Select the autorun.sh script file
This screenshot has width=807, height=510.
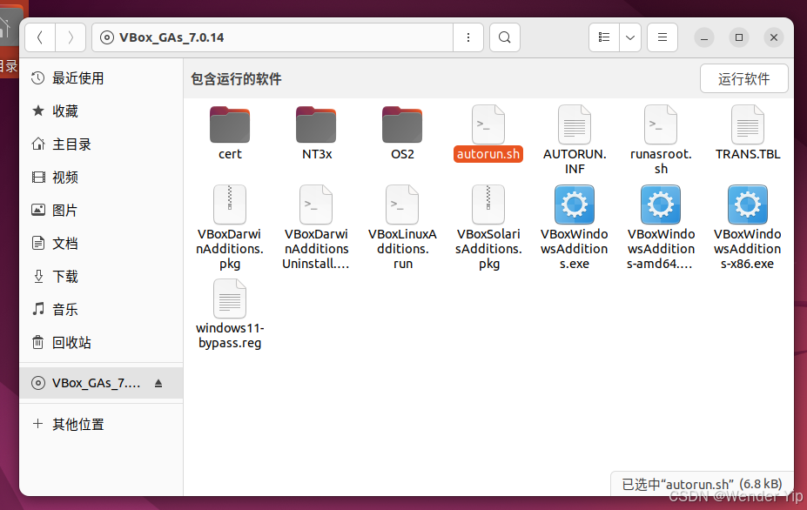[x=488, y=133]
